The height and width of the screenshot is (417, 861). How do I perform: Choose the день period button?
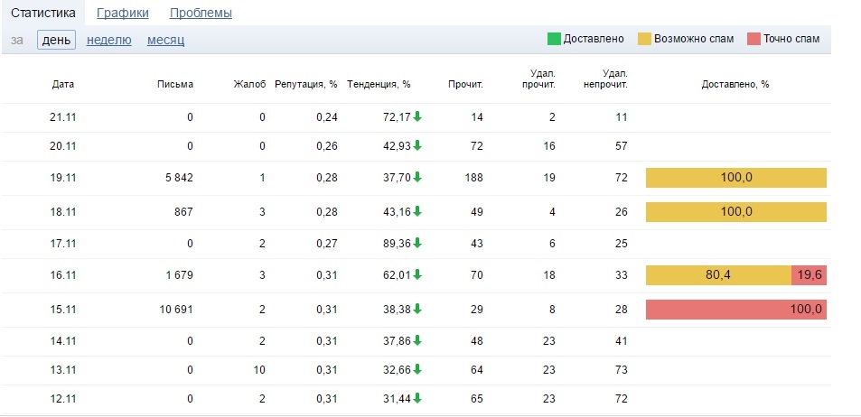pos(56,40)
